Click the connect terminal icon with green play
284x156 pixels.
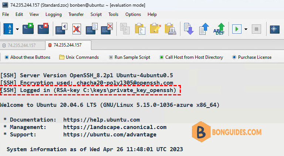tap(28, 28)
